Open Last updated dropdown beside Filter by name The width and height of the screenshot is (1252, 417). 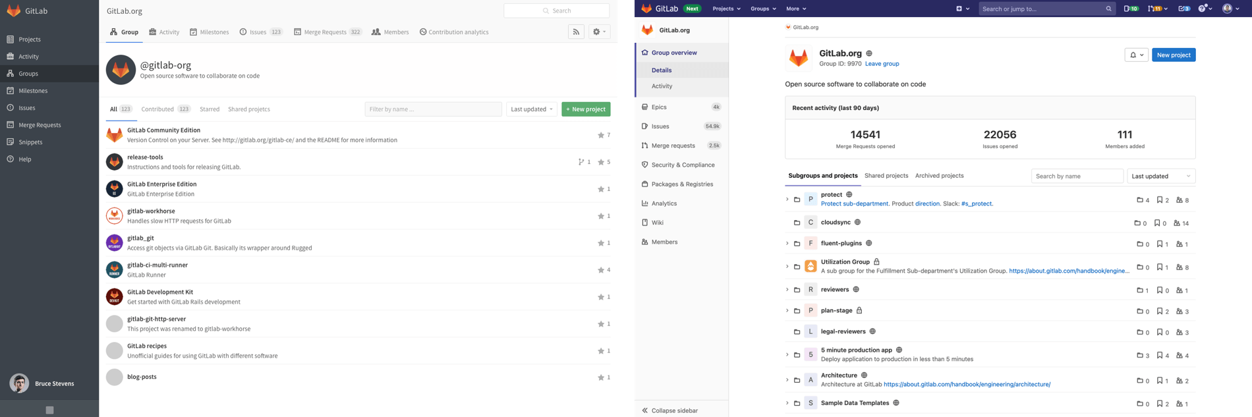click(x=532, y=109)
